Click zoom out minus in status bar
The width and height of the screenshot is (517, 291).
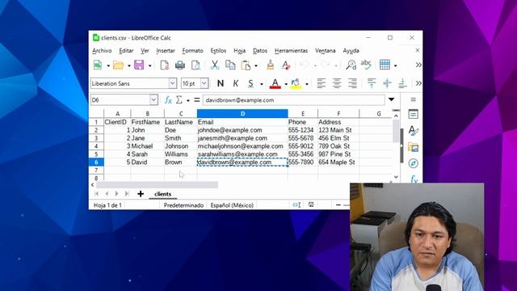coord(338,205)
